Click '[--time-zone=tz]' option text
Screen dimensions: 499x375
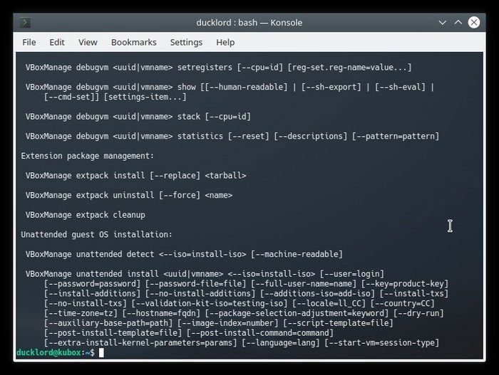pos(81,313)
